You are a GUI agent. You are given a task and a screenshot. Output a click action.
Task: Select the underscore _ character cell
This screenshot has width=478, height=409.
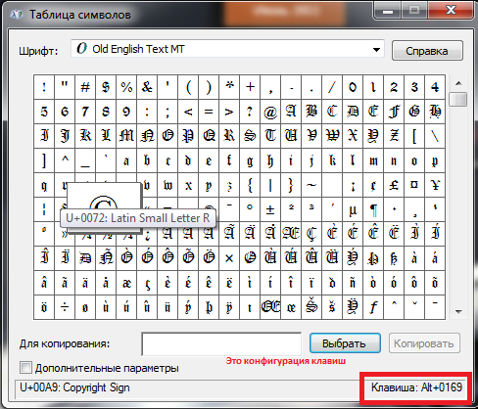pyautogui.click(x=85, y=160)
